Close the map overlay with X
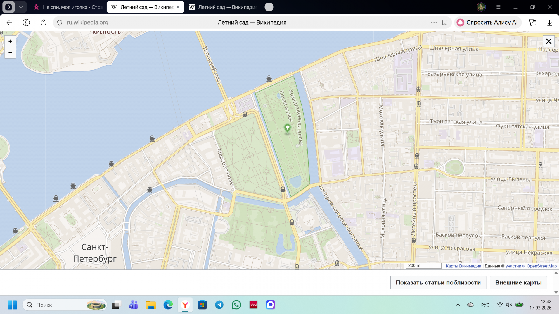Viewport: 559px width, 314px height. point(549,41)
